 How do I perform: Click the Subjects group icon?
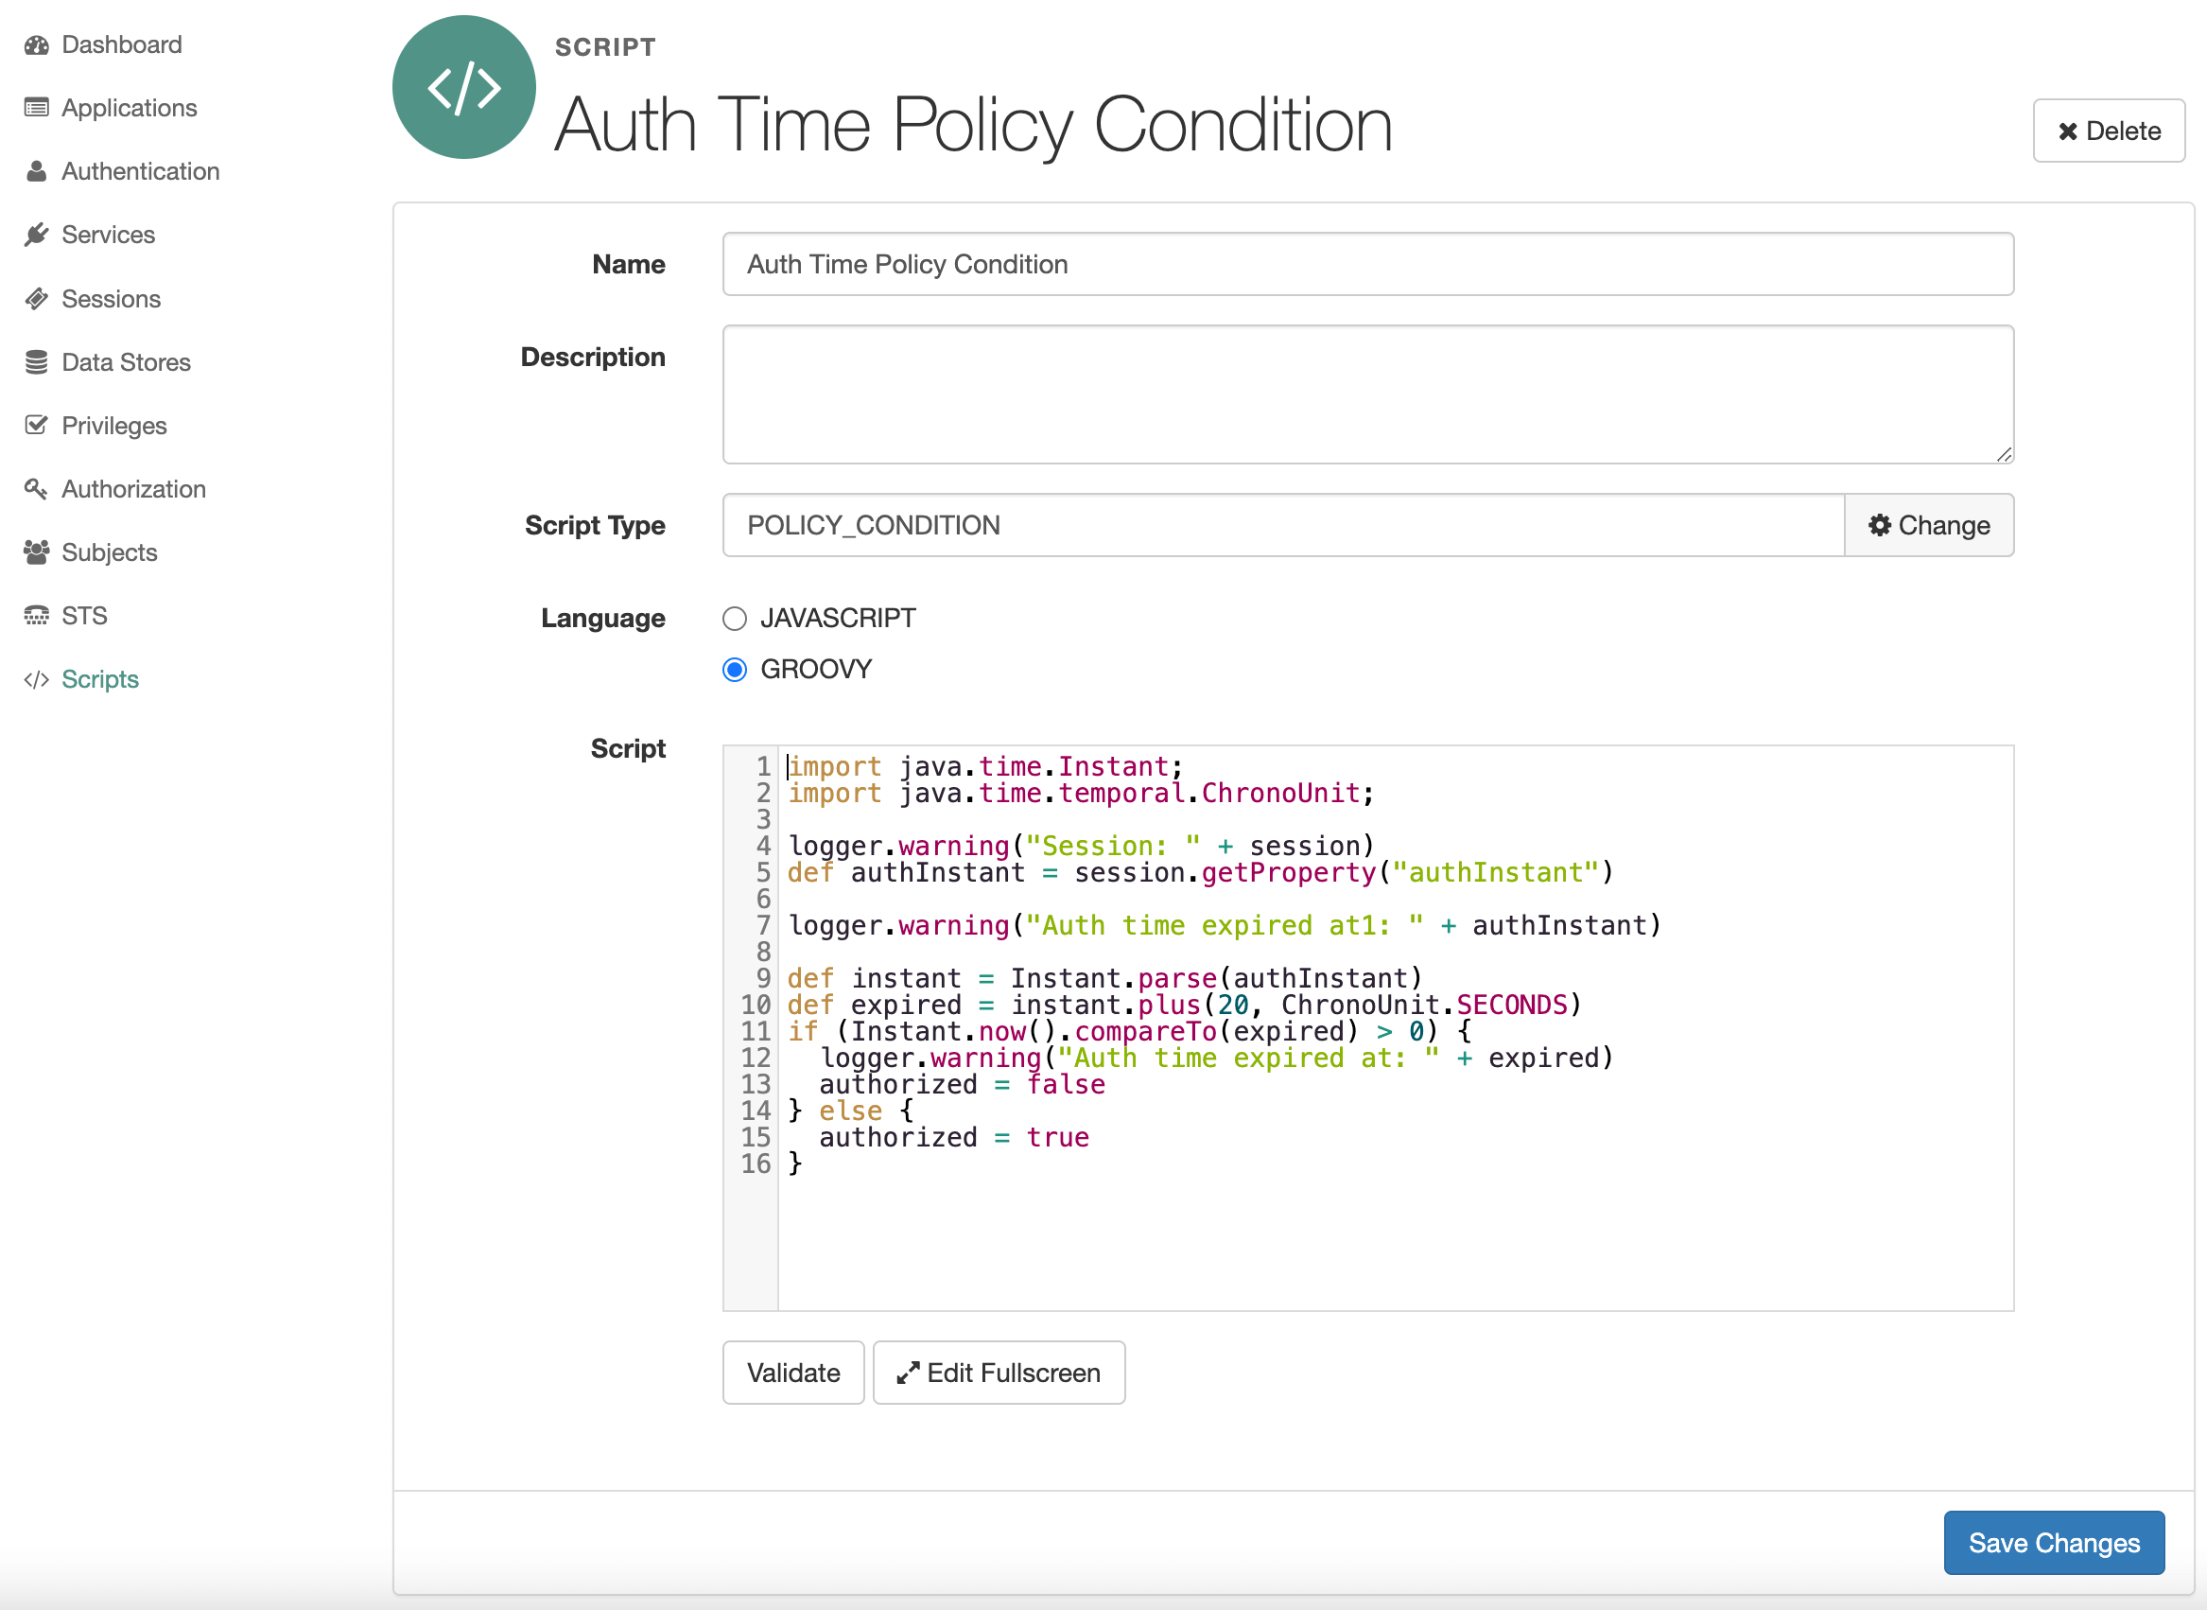36,552
